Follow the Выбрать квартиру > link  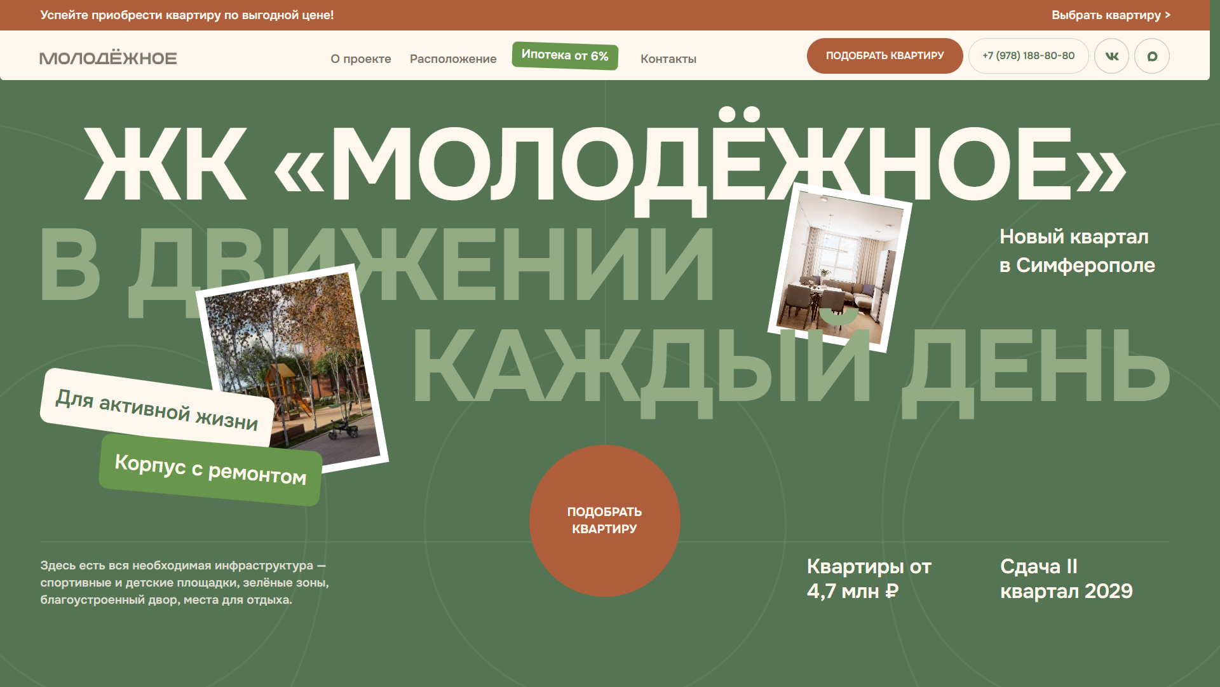tap(1110, 15)
